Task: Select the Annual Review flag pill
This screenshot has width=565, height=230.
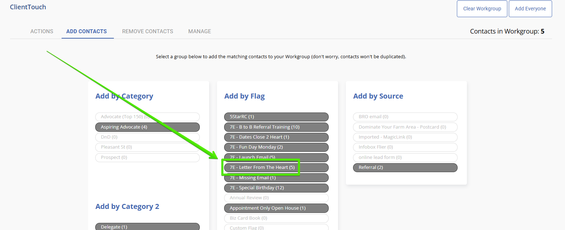Action: pos(276,198)
